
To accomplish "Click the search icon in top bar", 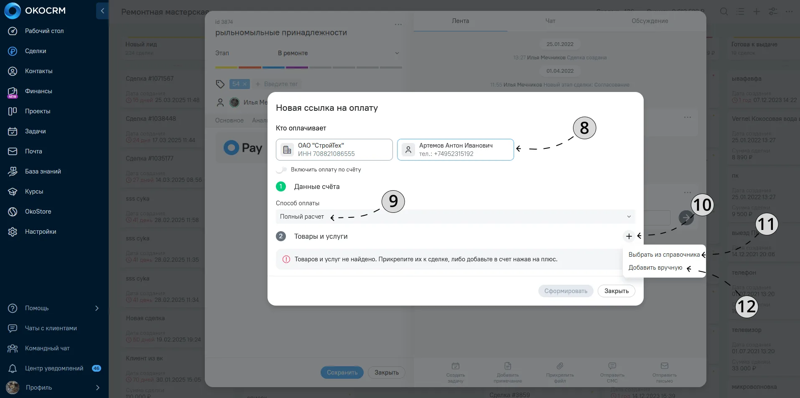I will (x=724, y=12).
